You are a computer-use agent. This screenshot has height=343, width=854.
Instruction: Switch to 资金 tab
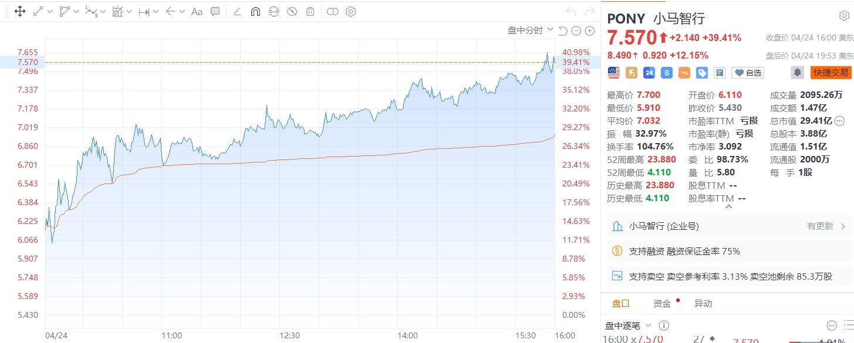pyautogui.click(x=662, y=303)
